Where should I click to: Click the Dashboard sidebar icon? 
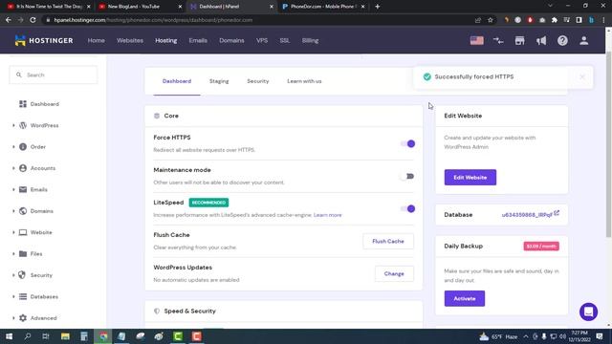[23, 104]
